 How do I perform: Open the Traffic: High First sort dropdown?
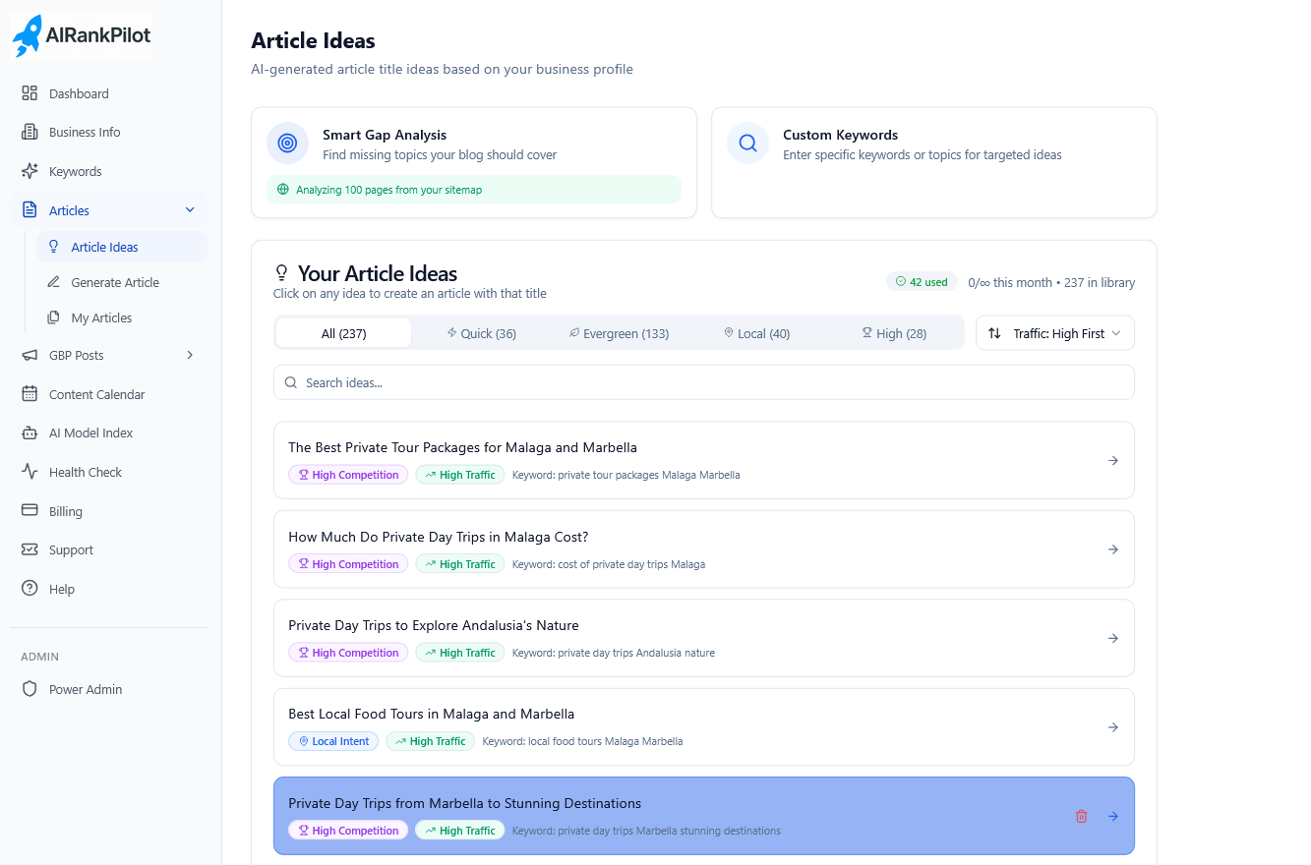(1054, 333)
